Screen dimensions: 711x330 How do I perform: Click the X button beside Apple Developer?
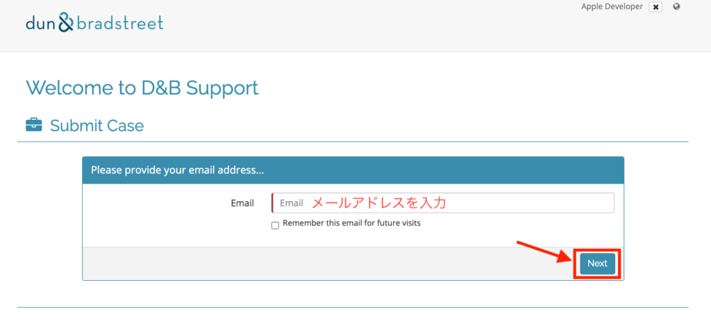click(655, 7)
